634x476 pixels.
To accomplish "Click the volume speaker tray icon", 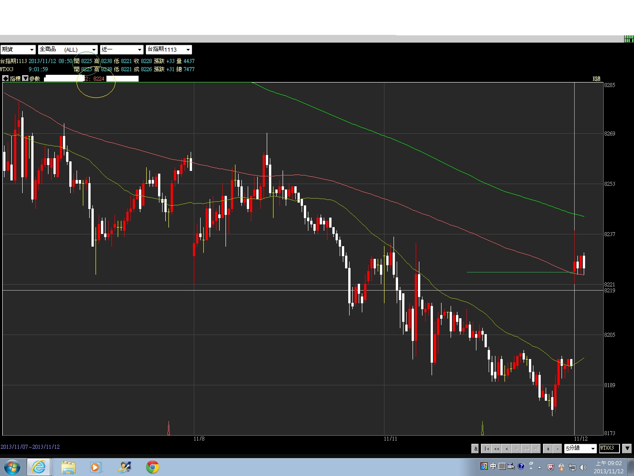I will point(583,467).
